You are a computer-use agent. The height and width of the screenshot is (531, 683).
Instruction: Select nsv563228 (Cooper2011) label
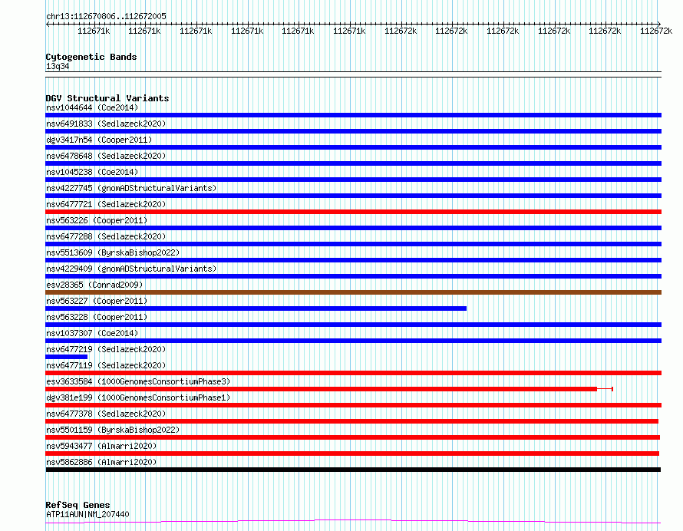click(x=97, y=317)
